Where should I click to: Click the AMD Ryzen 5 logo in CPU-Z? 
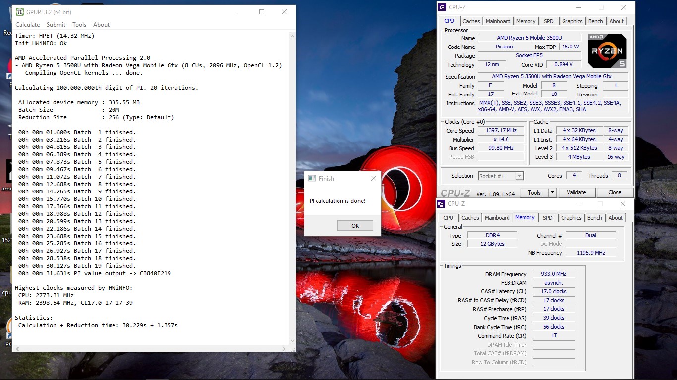pyautogui.click(x=607, y=51)
